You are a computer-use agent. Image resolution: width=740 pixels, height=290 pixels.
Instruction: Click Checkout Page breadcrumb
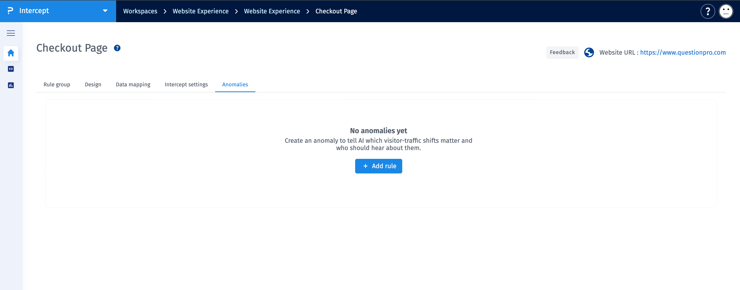pos(336,11)
